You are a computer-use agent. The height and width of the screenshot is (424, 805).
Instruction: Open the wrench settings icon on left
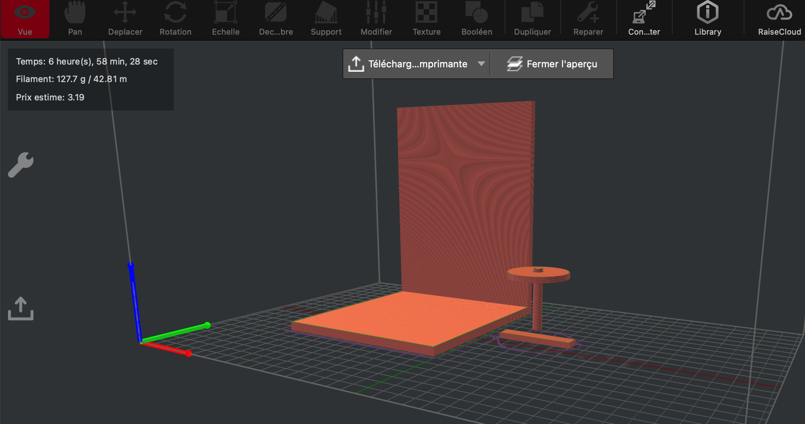[21, 165]
